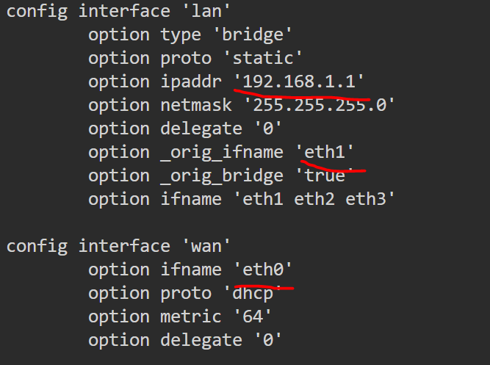The image size is (490, 365).
Task: Click the wan proto 'dhcp' value
Action: pos(253,294)
